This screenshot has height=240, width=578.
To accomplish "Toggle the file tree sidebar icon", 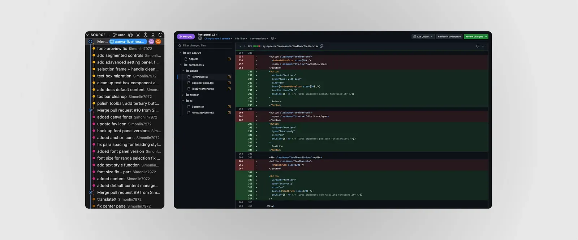I will click(x=200, y=38).
